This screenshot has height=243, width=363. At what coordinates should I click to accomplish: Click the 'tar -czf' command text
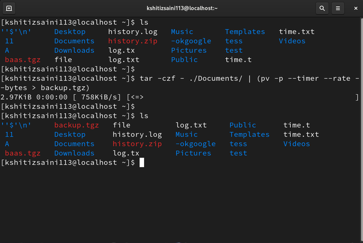point(158,79)
